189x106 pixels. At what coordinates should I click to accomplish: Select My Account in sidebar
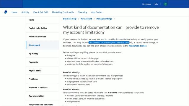click(43, 45)
